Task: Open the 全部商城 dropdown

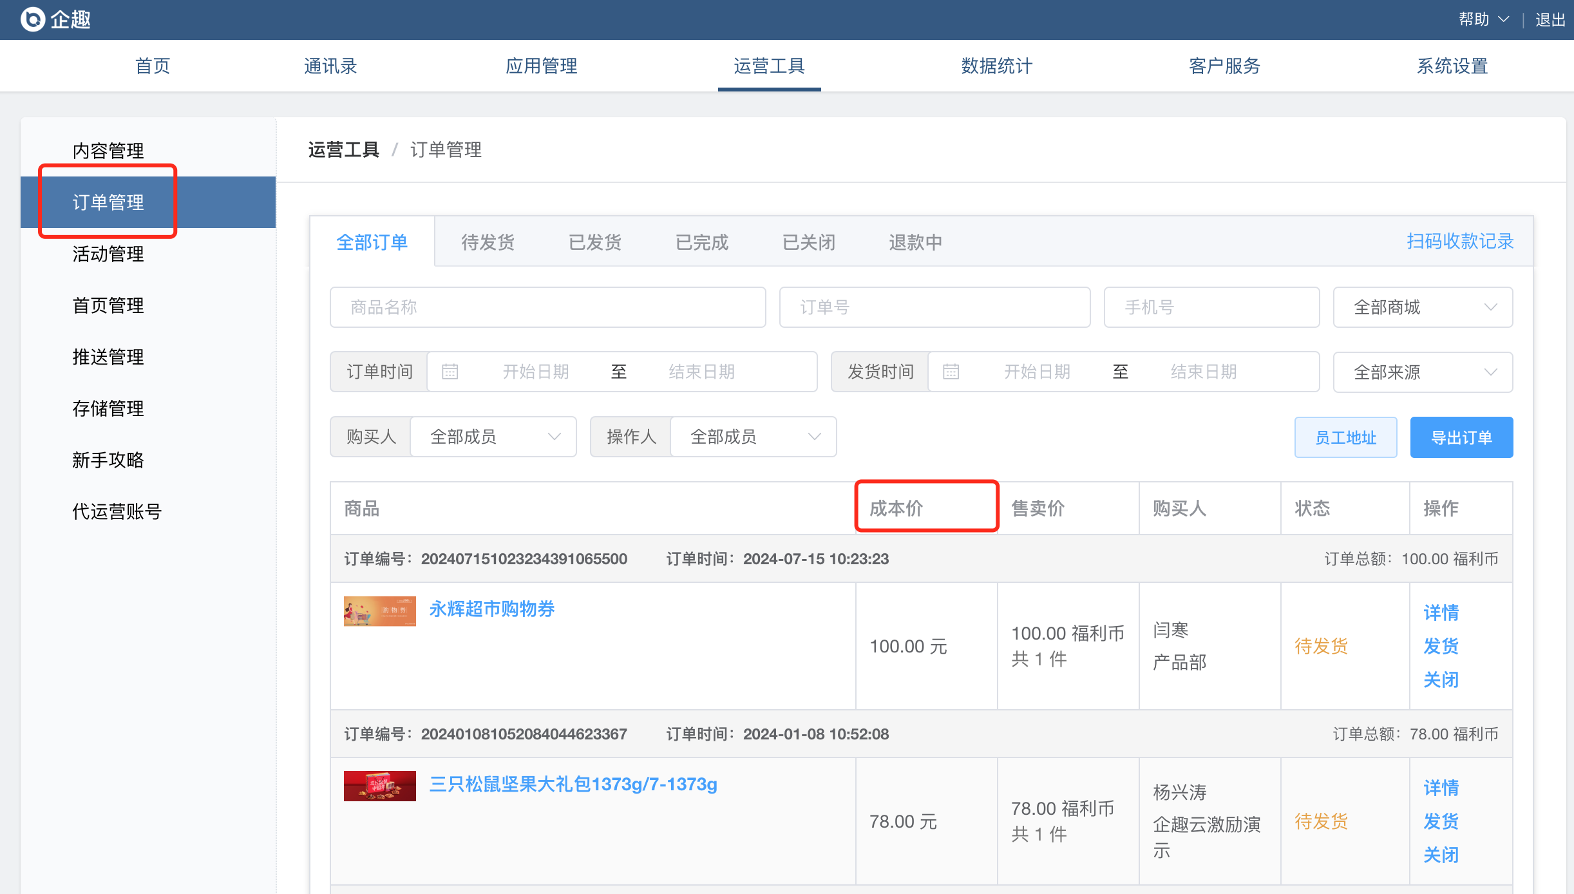Action: point(1423,307)
